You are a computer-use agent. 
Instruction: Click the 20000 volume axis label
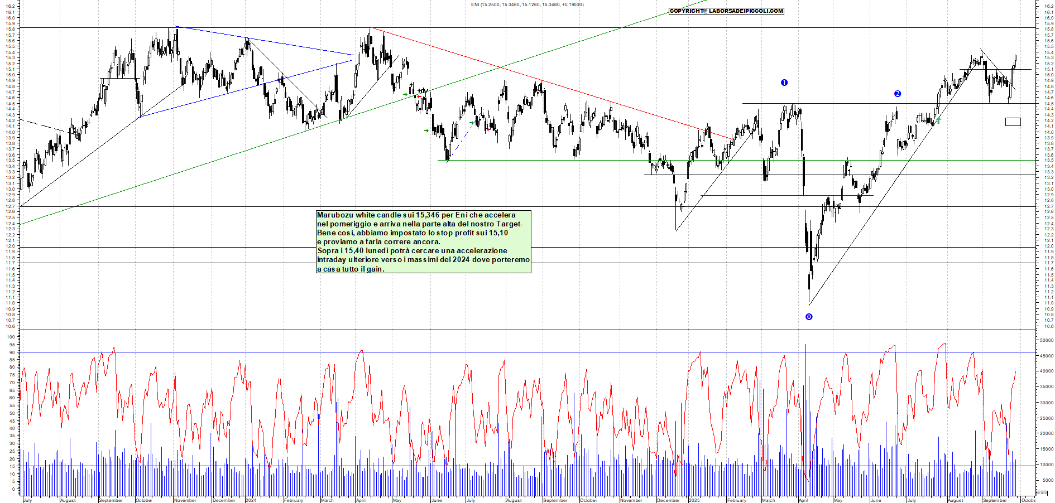1047,433
